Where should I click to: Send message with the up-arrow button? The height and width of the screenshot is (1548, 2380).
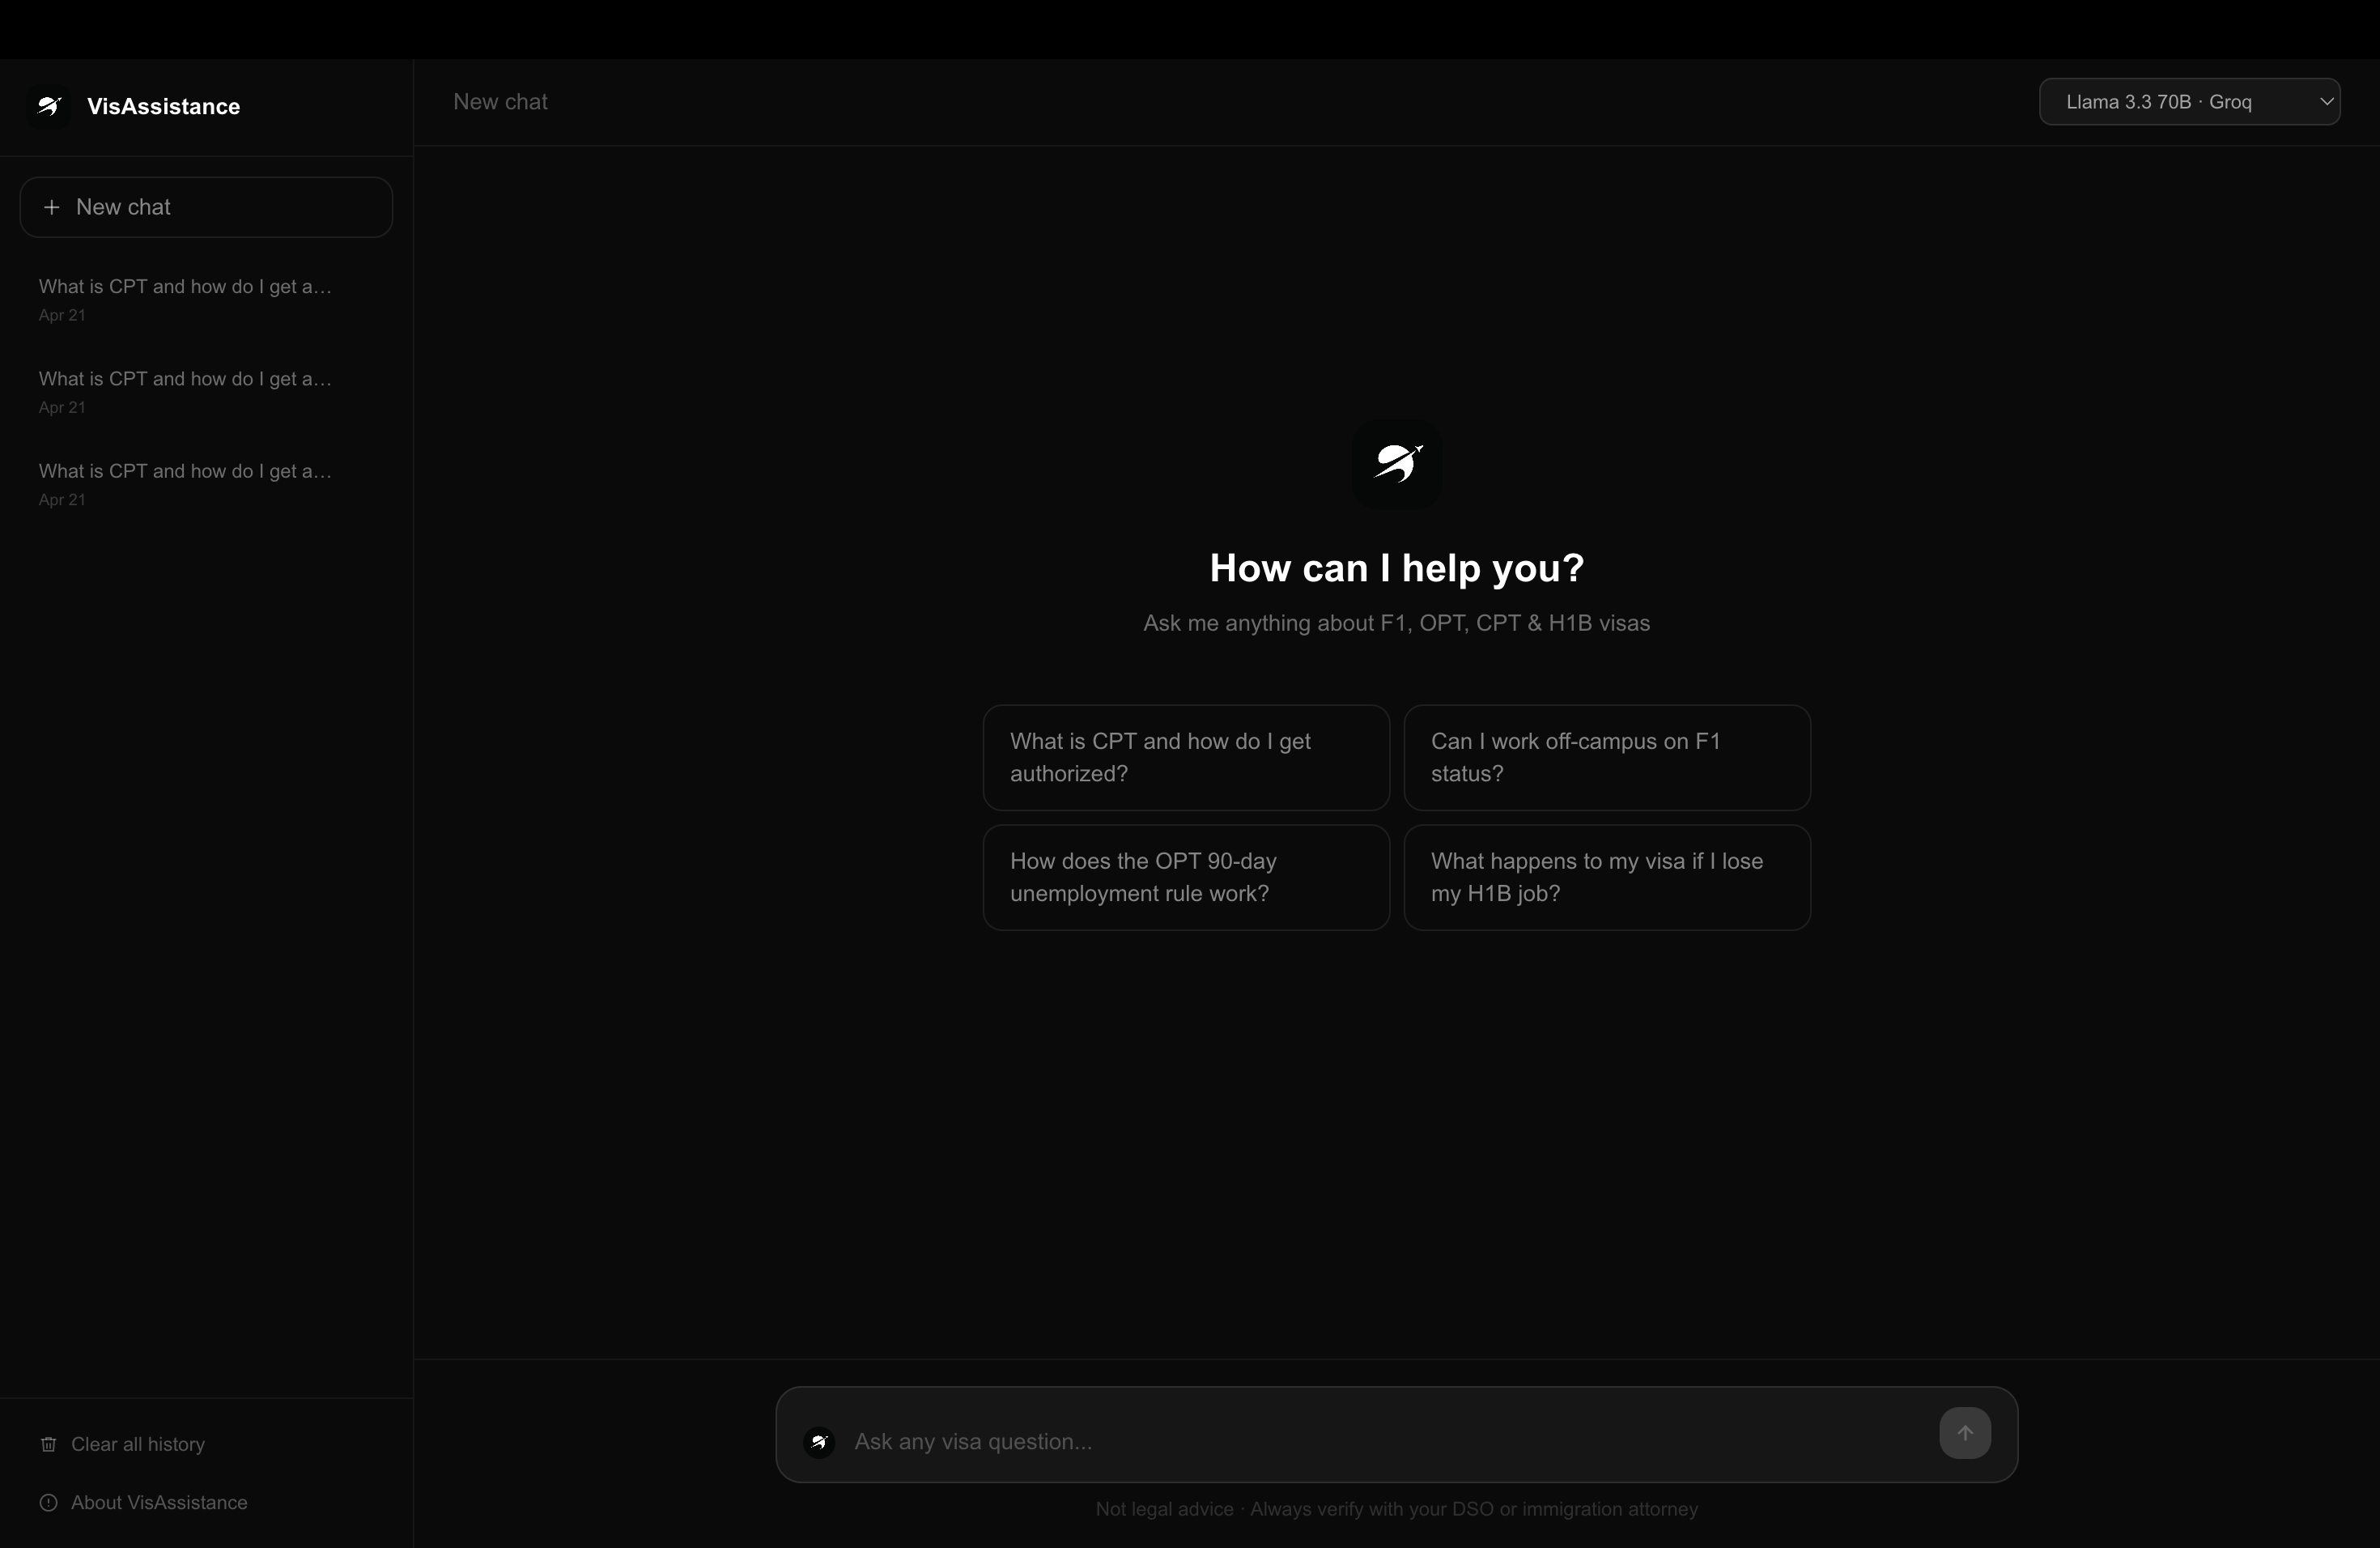[x=1964, y=1433]
